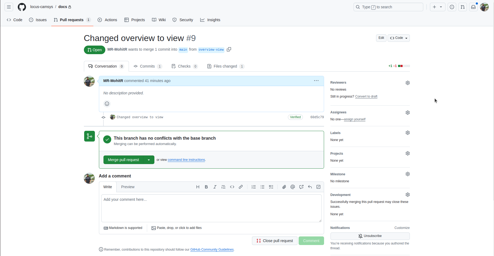Expand merge method dropdown arrow
The width and height of the screenshot is (494, 256).
(x=149, y=160)
